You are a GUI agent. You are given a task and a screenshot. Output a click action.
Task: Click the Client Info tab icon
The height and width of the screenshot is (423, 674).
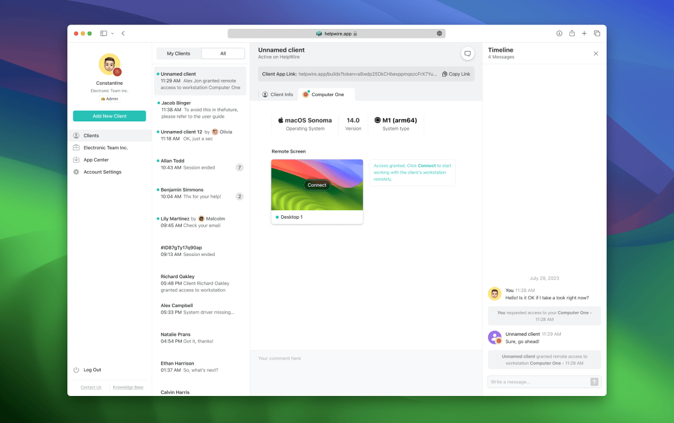(x=265, y=94)
